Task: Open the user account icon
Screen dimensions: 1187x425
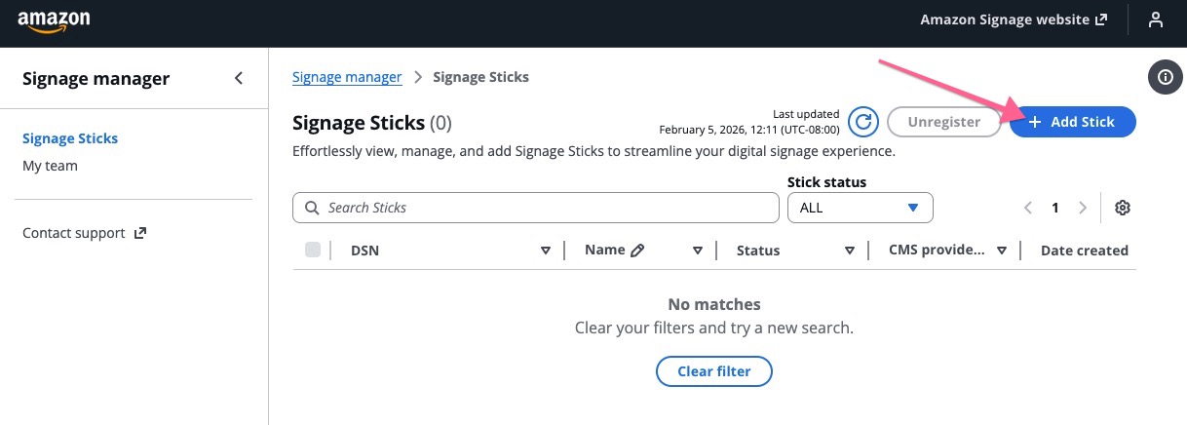Action: click(x=1156, y=20)
